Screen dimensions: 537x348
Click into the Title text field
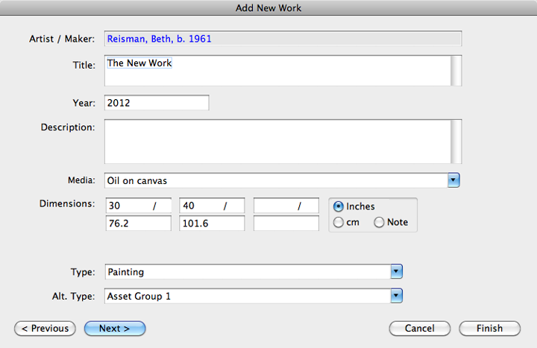[277, 71]
